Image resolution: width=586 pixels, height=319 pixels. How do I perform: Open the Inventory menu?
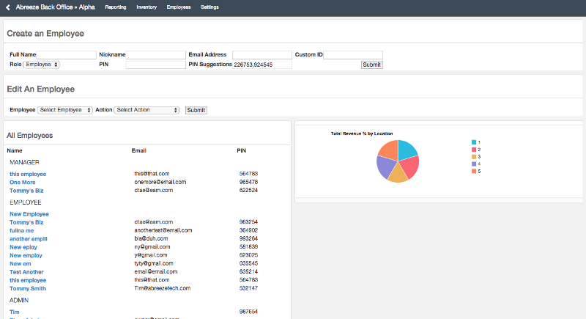click(146, 7)
